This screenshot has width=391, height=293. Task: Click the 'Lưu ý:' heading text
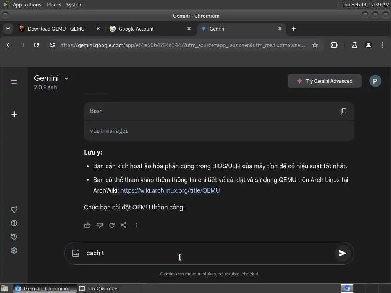click(93, 152)
